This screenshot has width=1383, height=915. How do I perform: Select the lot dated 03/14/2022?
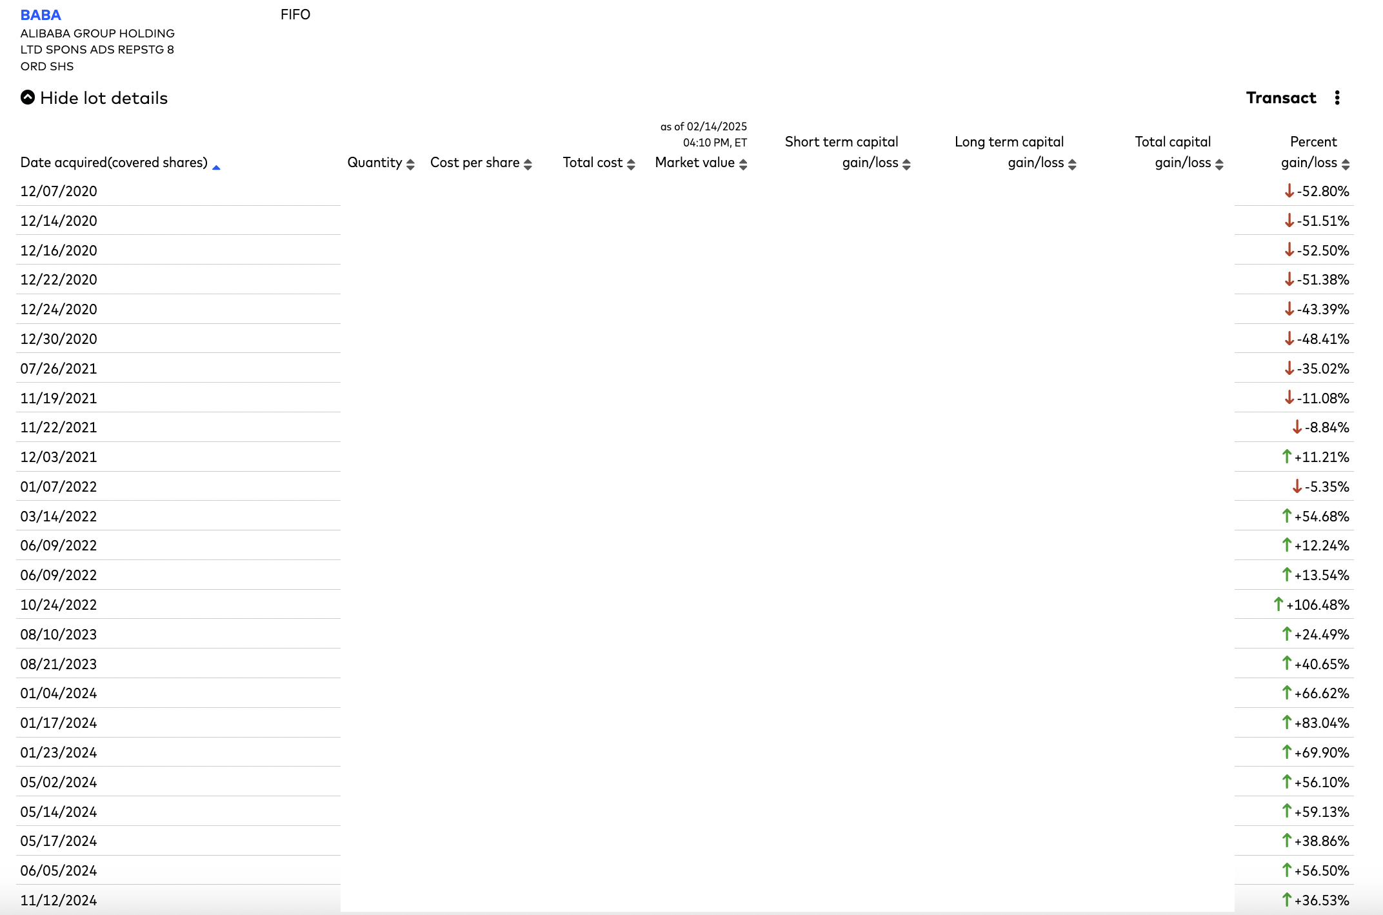(59, 517)
